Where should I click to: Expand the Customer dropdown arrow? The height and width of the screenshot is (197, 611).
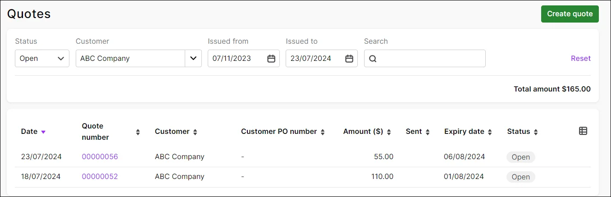click(x=193, y=59)
